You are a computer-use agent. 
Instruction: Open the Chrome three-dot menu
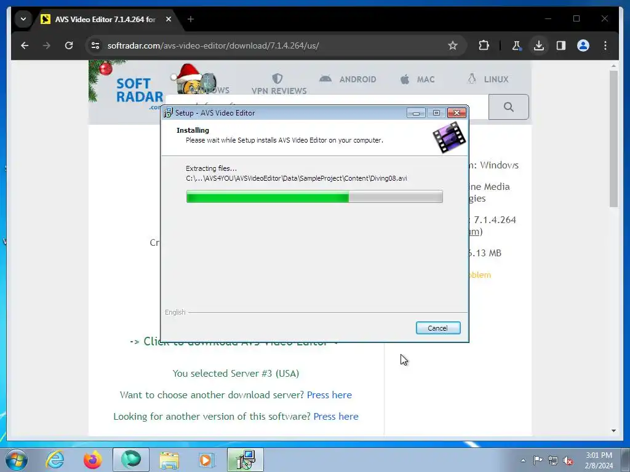(605, 45)
